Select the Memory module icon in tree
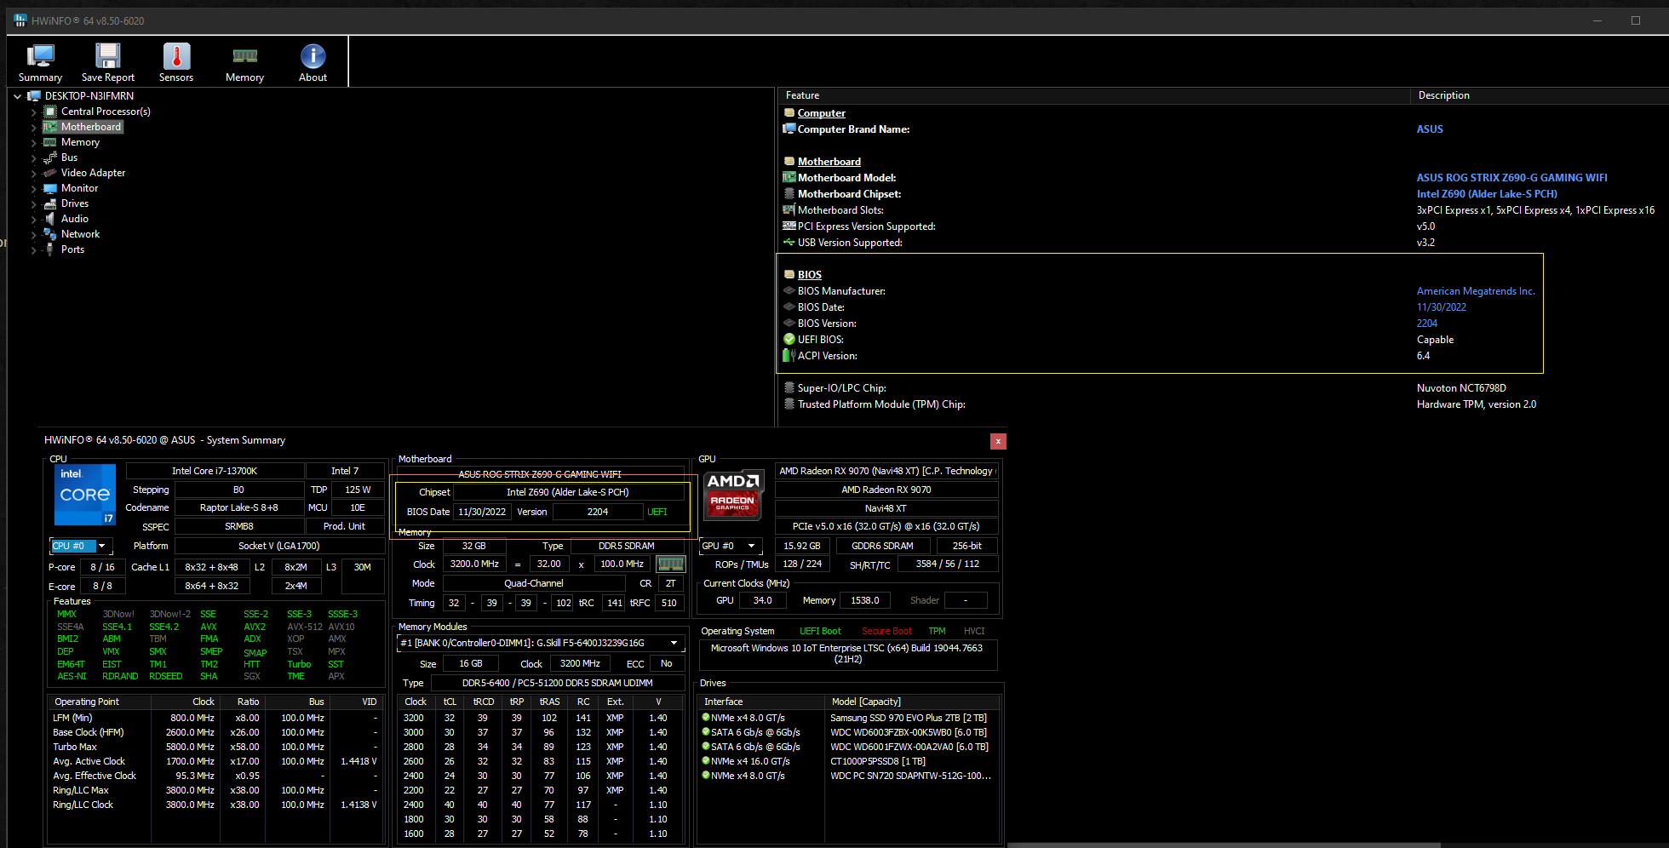Screen dimensions: 1669x848 pyautogui.click(x=50, y=142)
